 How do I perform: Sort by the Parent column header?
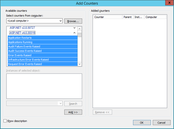click(x=128, y=17)
